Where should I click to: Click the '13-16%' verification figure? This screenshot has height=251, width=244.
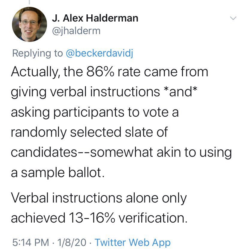click(92, 218)
